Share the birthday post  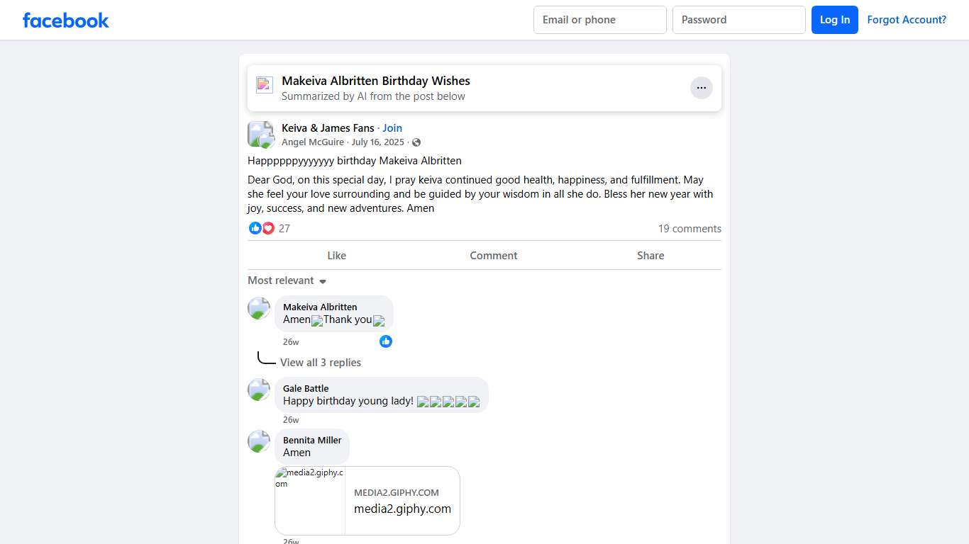click(x=650, y=256)
